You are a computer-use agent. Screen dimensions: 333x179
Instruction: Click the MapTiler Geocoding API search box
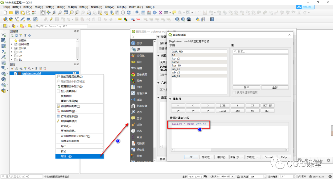tap(62, 26)
